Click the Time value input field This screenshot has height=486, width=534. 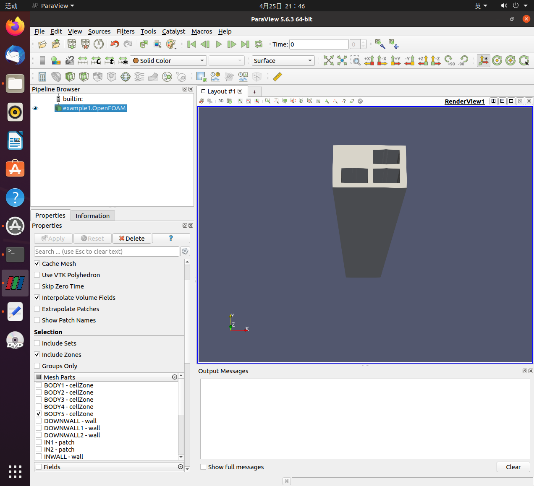point(319,44)
